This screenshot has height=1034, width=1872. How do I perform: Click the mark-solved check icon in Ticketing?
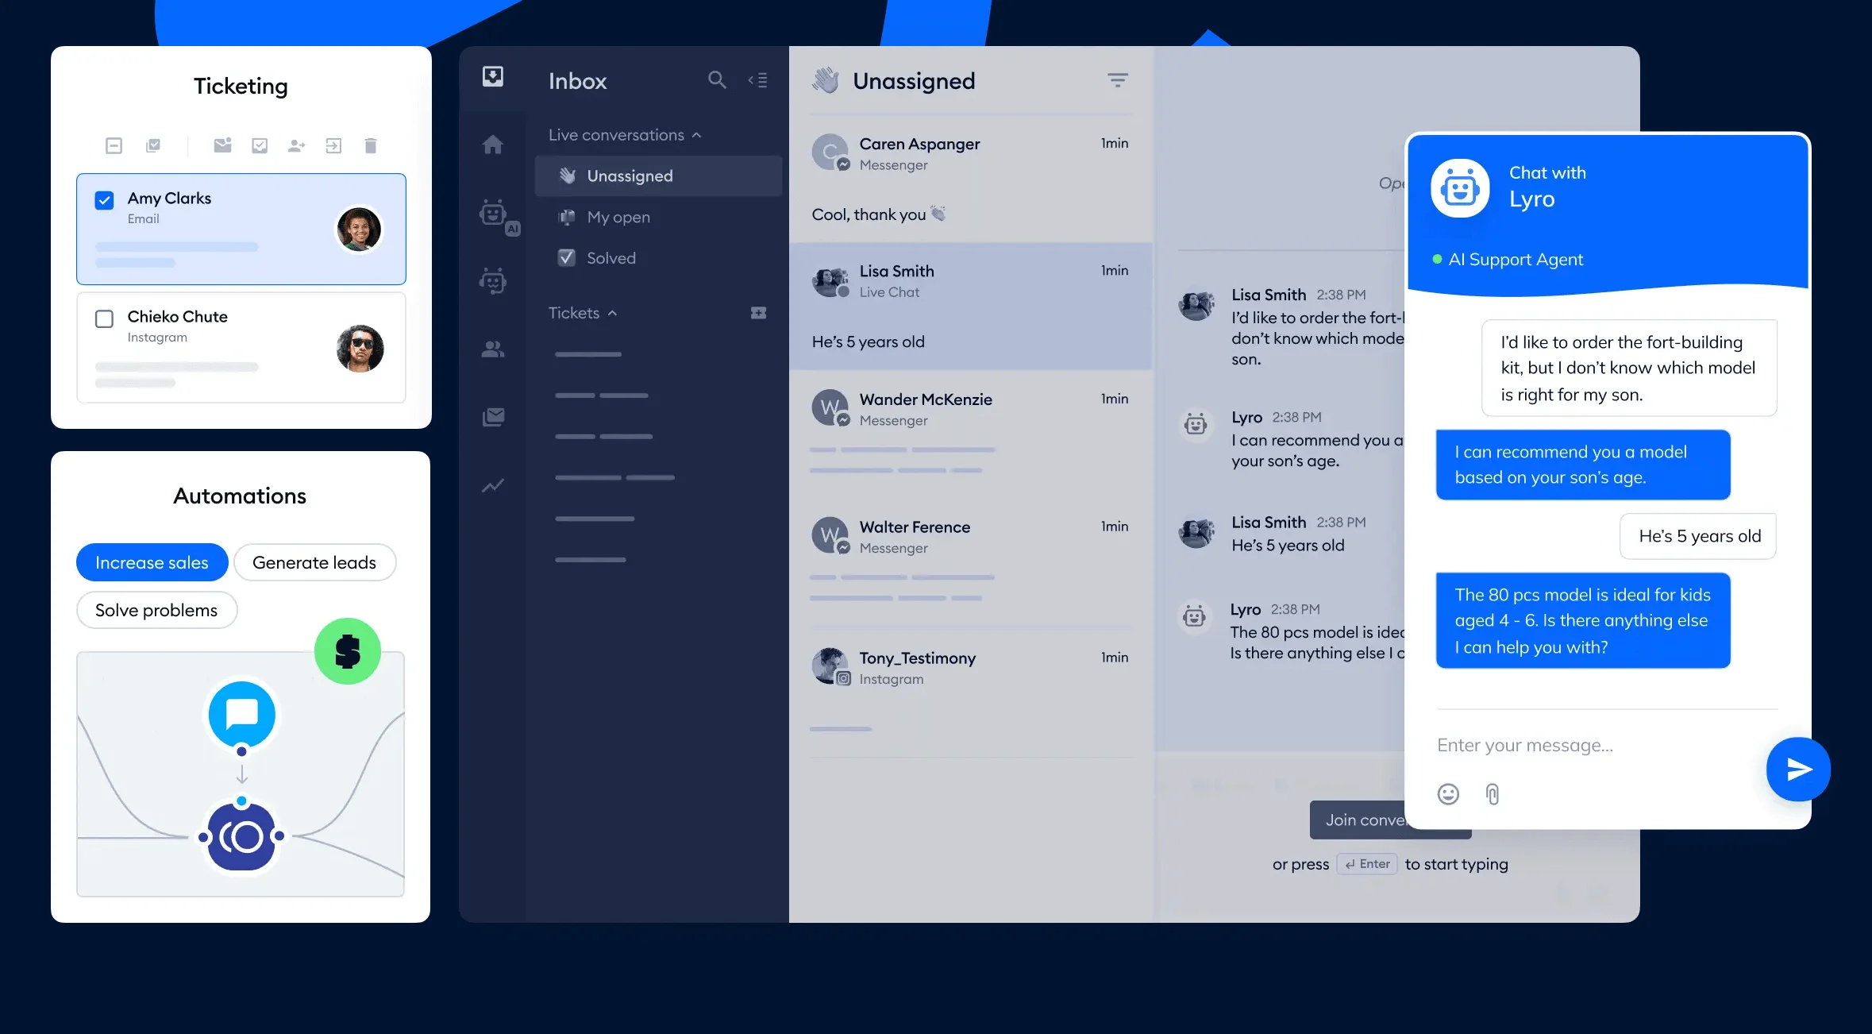260,145
